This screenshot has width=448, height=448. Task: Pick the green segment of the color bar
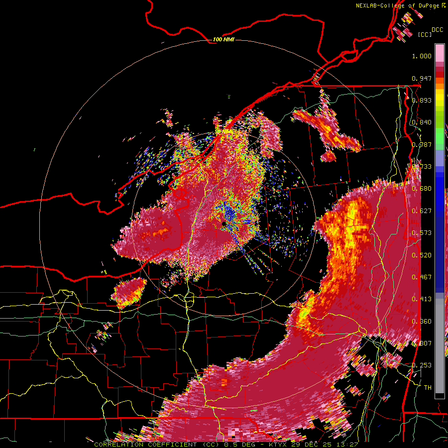440,136
